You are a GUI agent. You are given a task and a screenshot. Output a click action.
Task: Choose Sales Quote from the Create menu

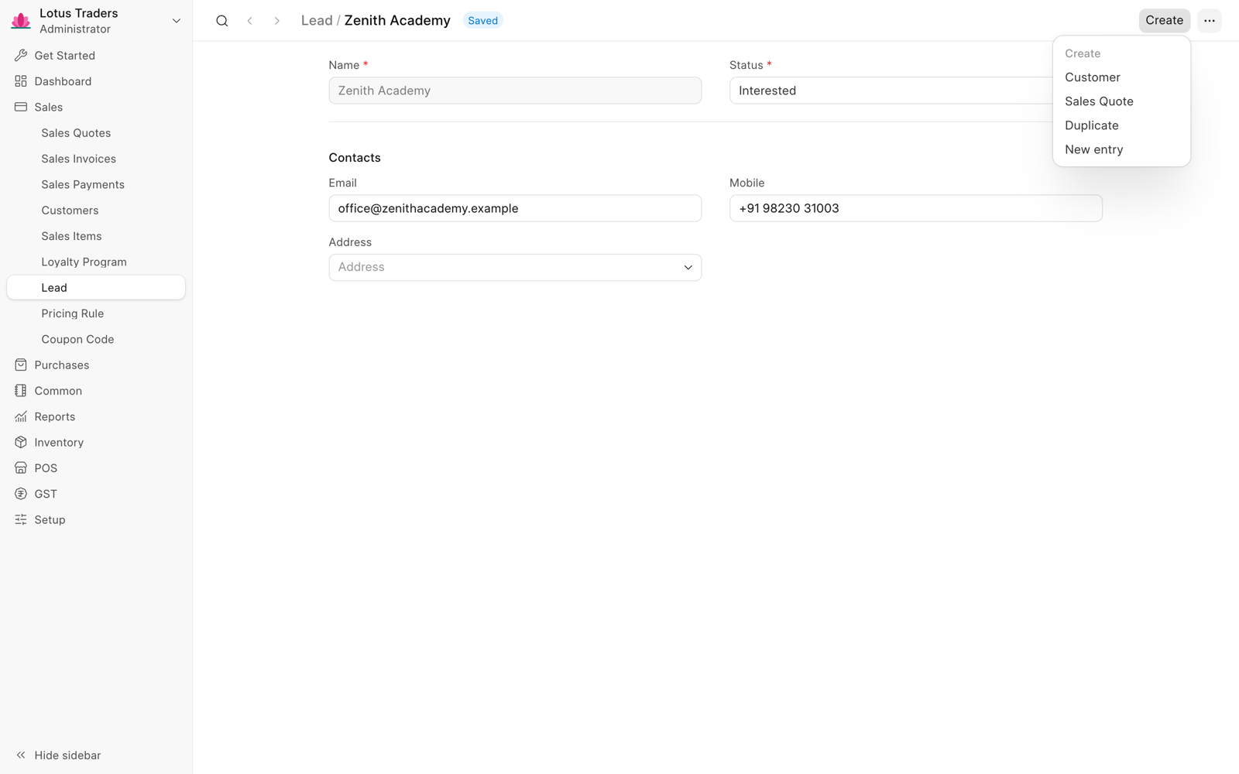click(x=1121, y=101)
